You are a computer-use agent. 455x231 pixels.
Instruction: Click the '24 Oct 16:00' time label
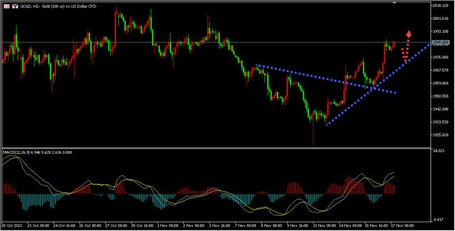63,225
